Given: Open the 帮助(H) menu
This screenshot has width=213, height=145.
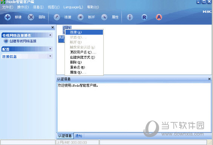Looking at the screenshot, I should 93,7.
